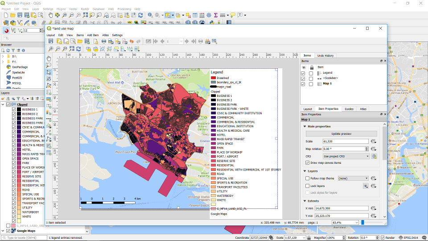Screen dimensions: 428x241
Task: Click the Pan Map hand icon in the main QGIS toolbar
Action: click(x=50, y=15)
